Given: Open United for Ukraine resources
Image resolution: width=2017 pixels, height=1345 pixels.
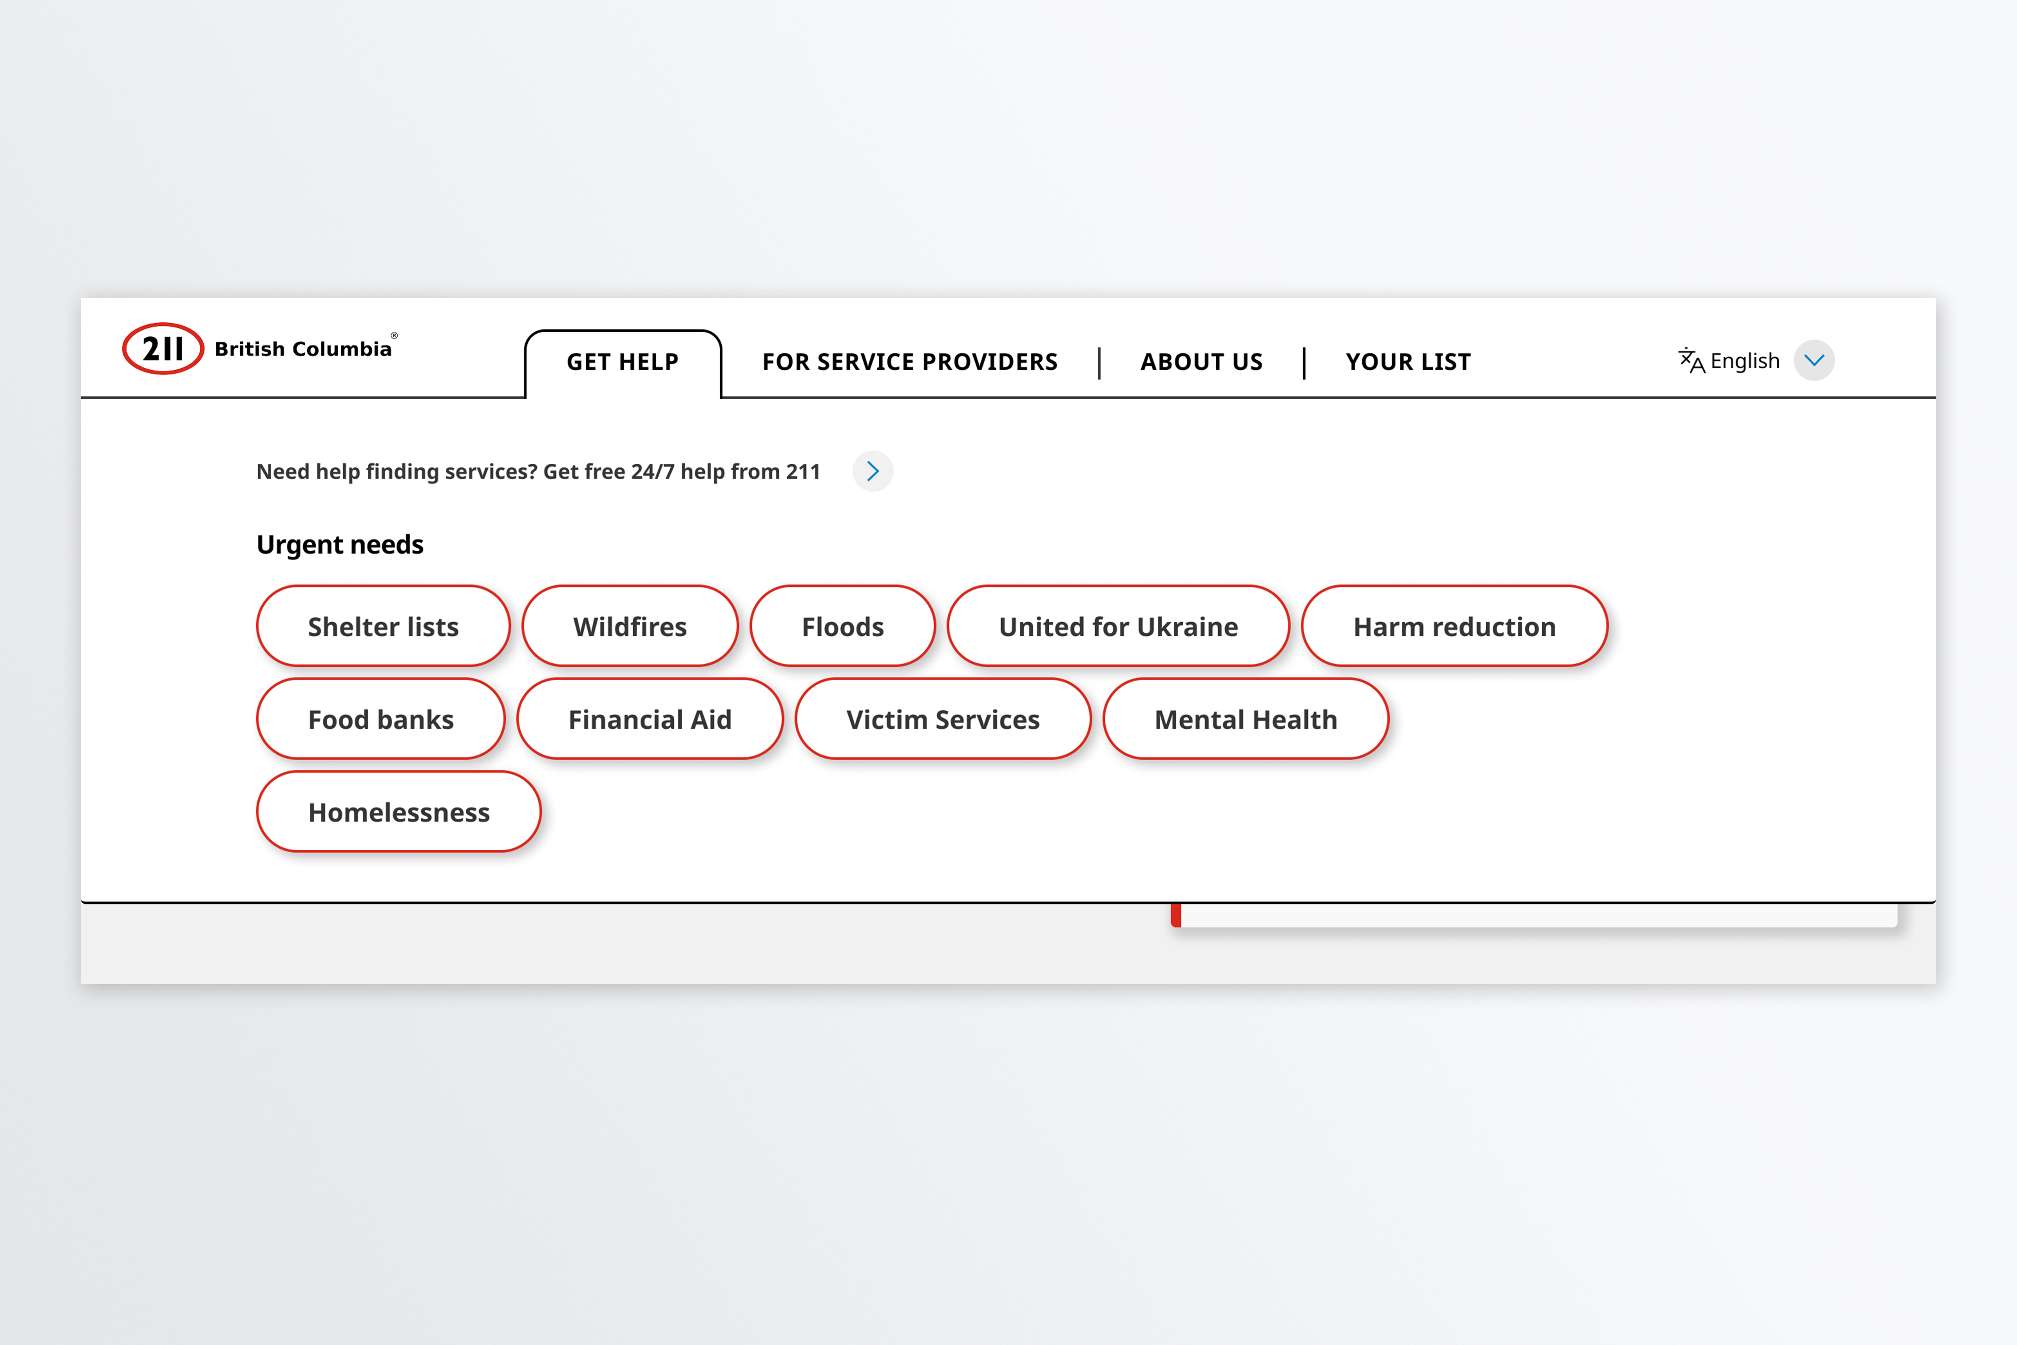Looking at the screenshot, I should (1117, 626).
